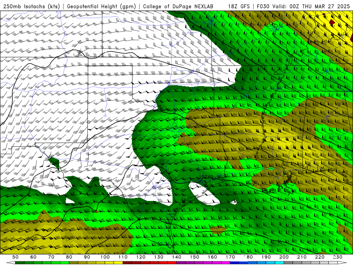The image size is (353, 265).
Task: Click the 120 knot legend label
Action: 141,257
